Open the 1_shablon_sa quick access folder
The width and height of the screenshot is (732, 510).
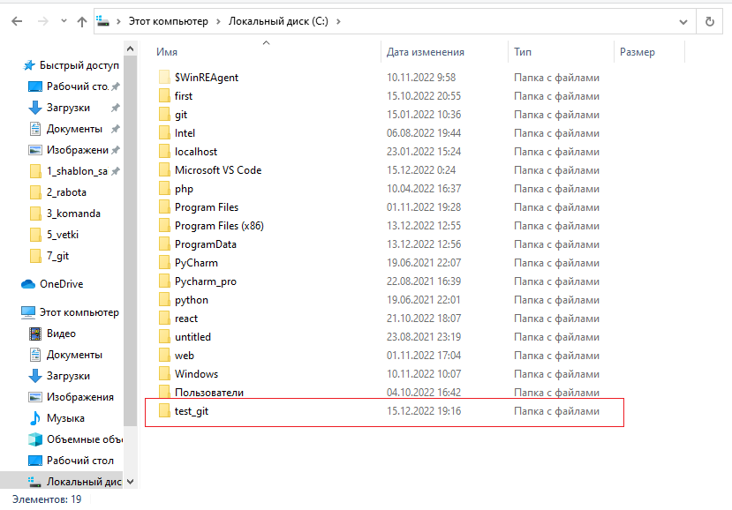coord(74,171)
